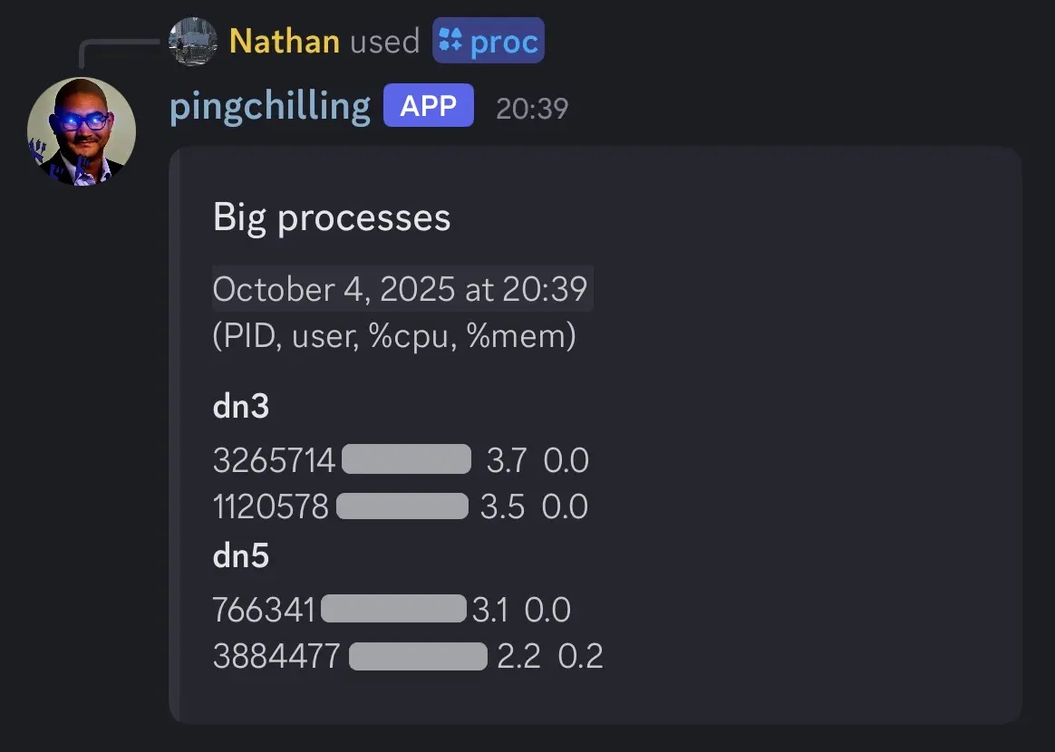Open Nathan's small avatar in command header
The image size is (1055, 752).
(193, 42)
